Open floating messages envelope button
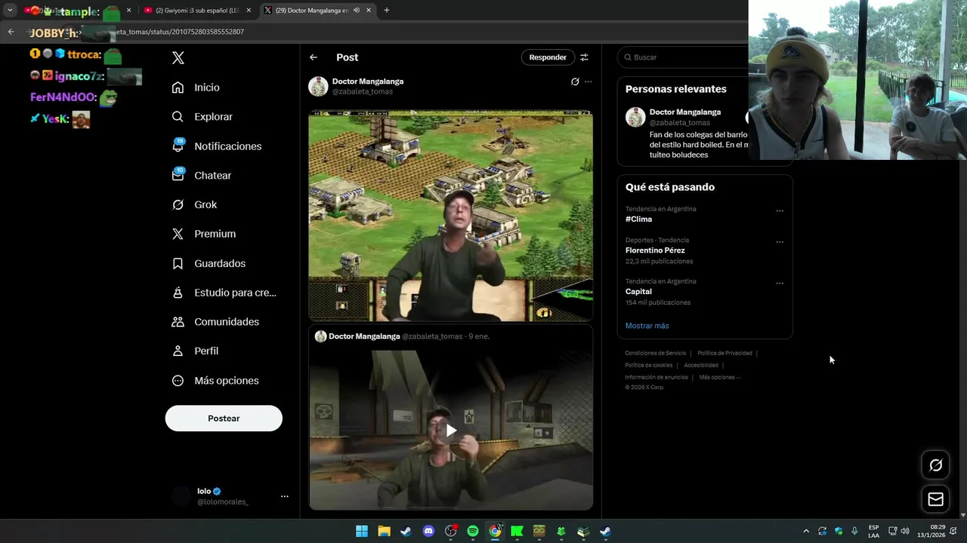The height and width of the screenshot is (543, 967). 935,499
